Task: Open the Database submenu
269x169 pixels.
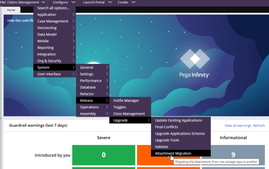Action: tap(93, 87)
